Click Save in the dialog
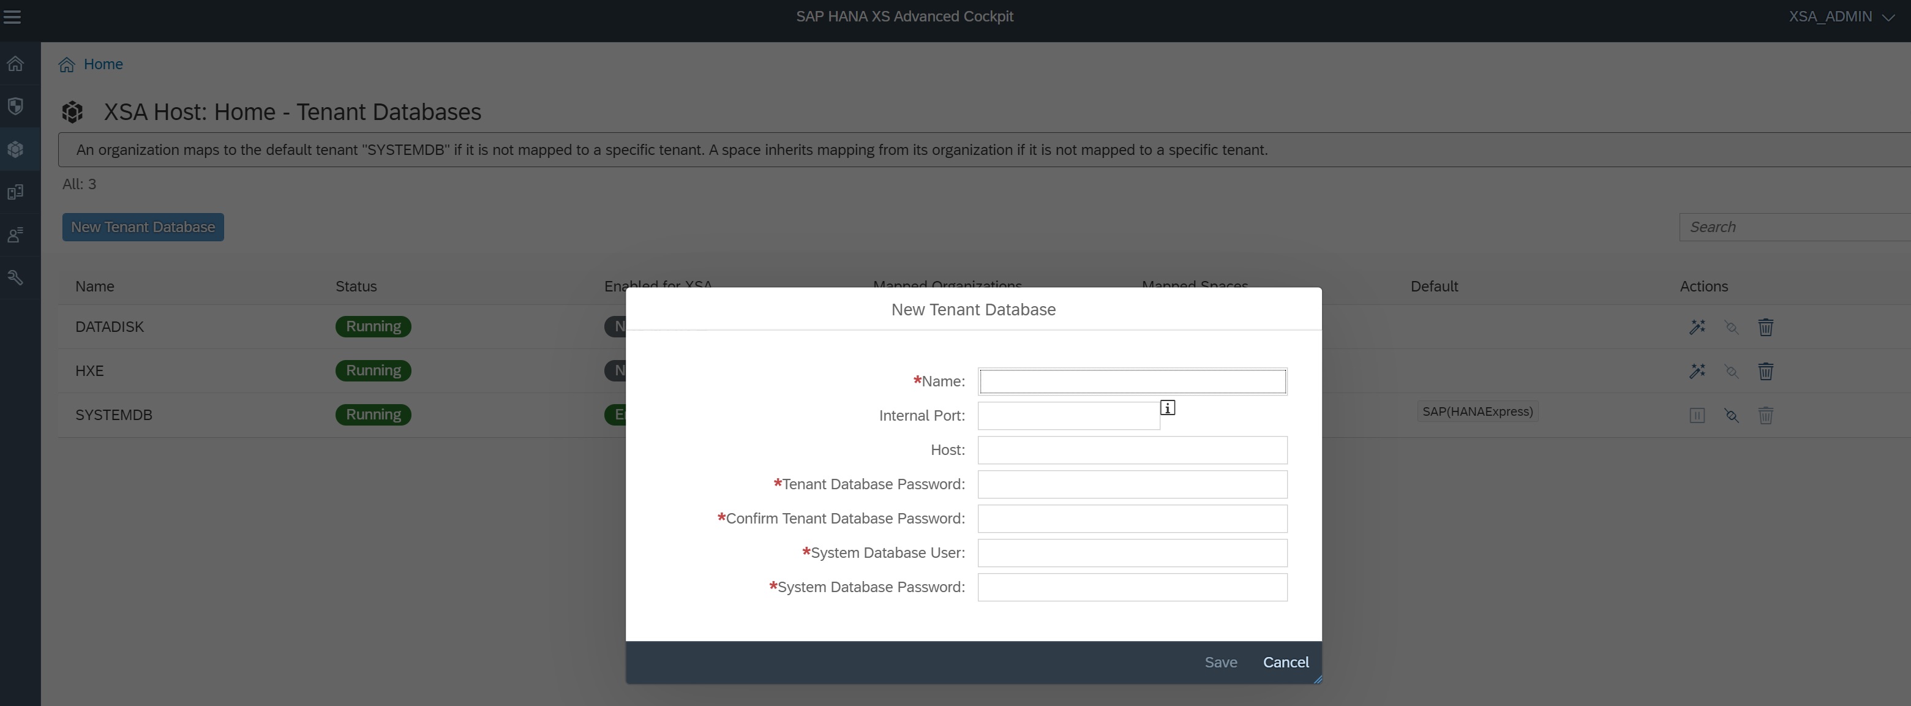Viewport: 1911px width, 706px height. coord(1220,663)
